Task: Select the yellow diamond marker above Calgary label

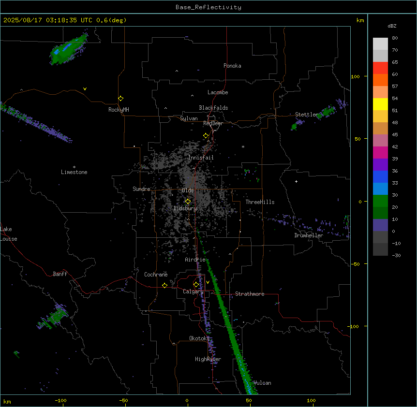Action: click(196, 285)
